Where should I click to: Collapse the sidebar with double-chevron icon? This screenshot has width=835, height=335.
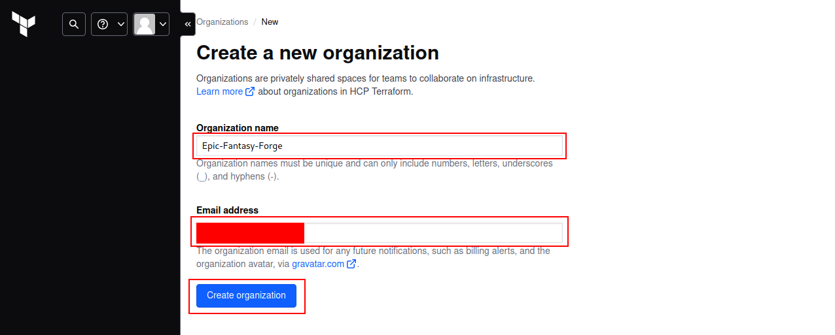pos(188,24)
